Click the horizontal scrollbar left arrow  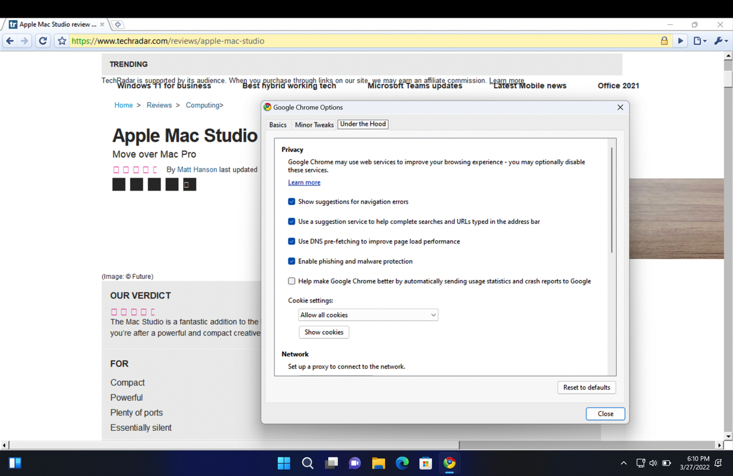click(5, 445)
